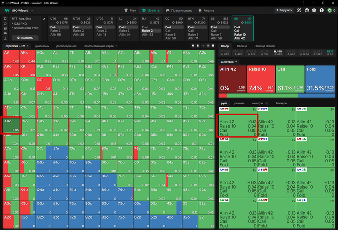The image size is (338, 230).
Task: Open the user profile avatar icon
Action: tap(322, 10)
